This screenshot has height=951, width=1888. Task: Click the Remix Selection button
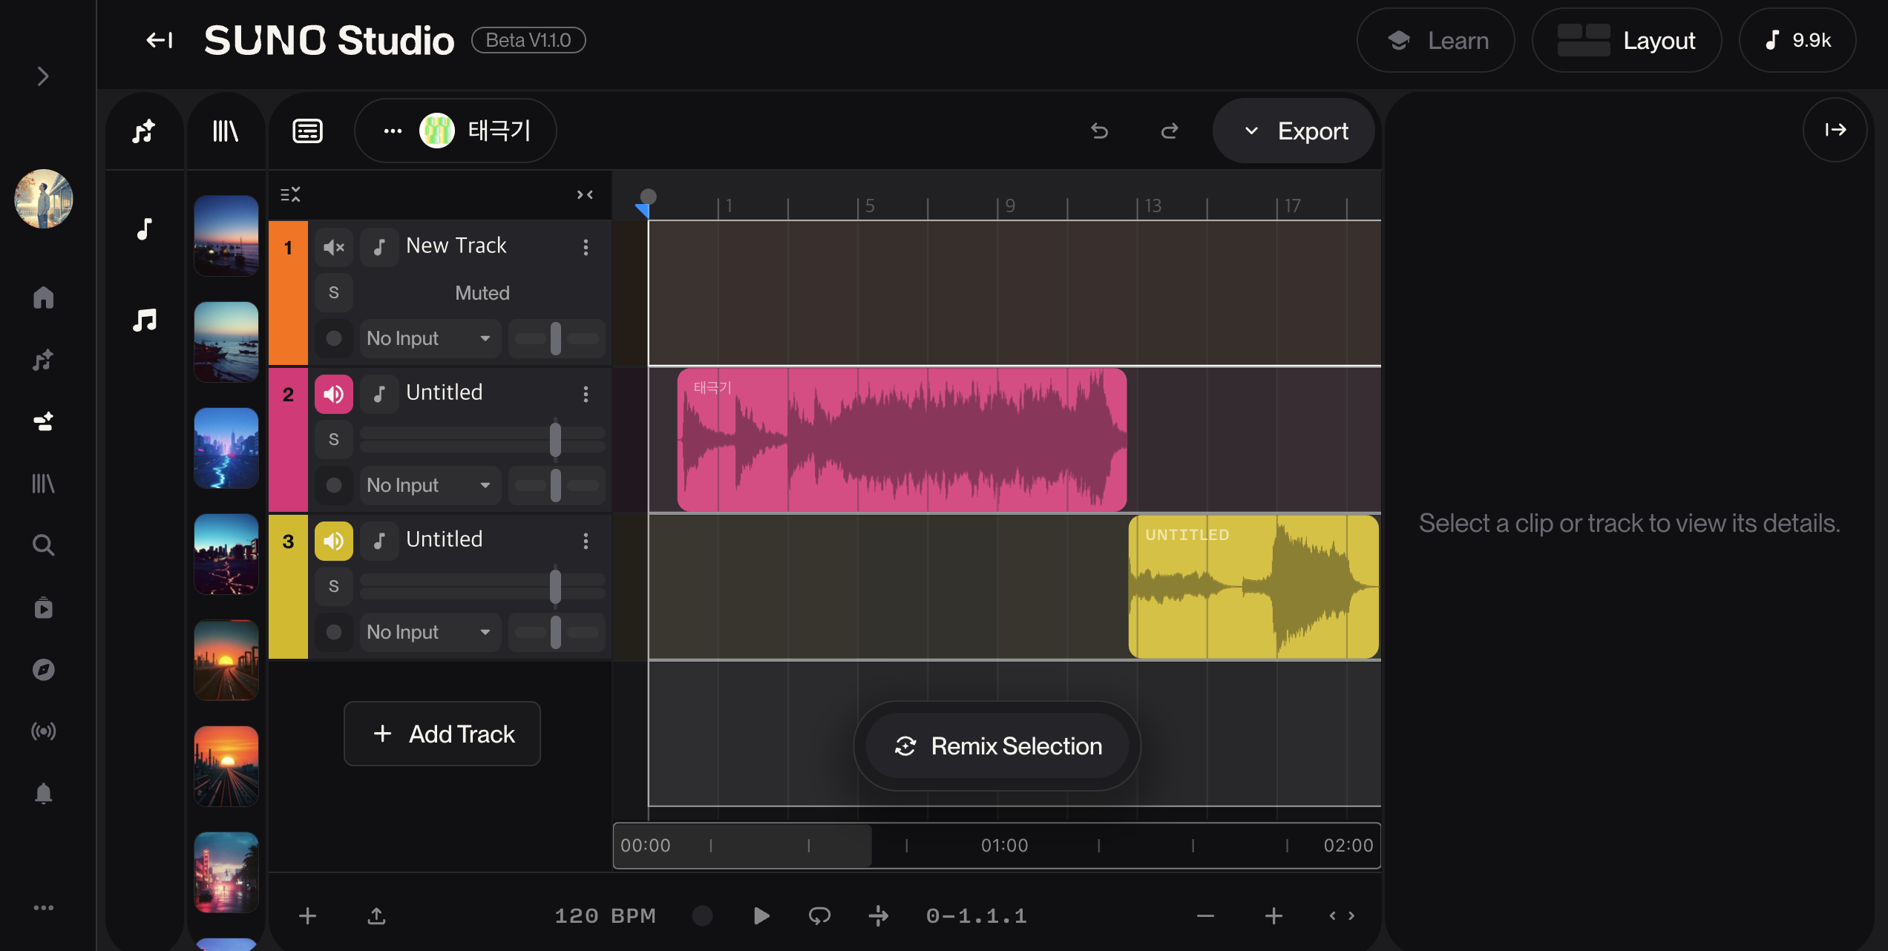tap(997, 746)
